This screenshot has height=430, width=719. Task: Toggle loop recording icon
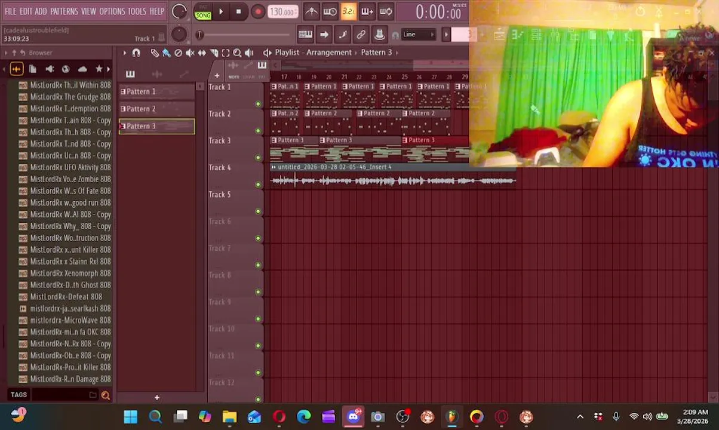pyautogui.click(x=386, y=11)
